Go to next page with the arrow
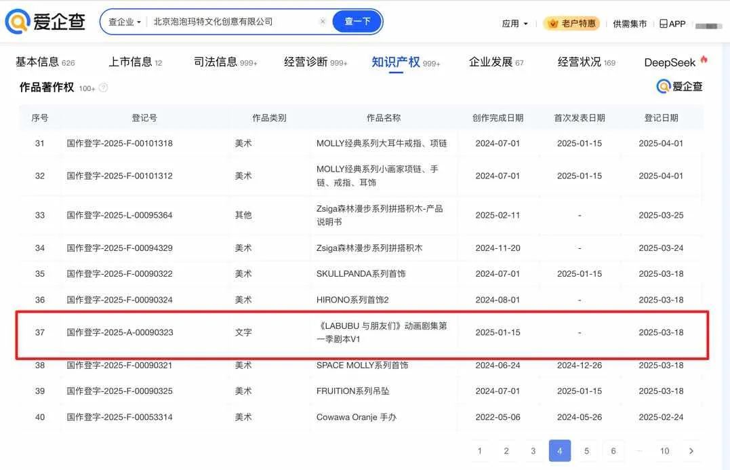This screenshot has width=730, height=470. pos(691,451)
